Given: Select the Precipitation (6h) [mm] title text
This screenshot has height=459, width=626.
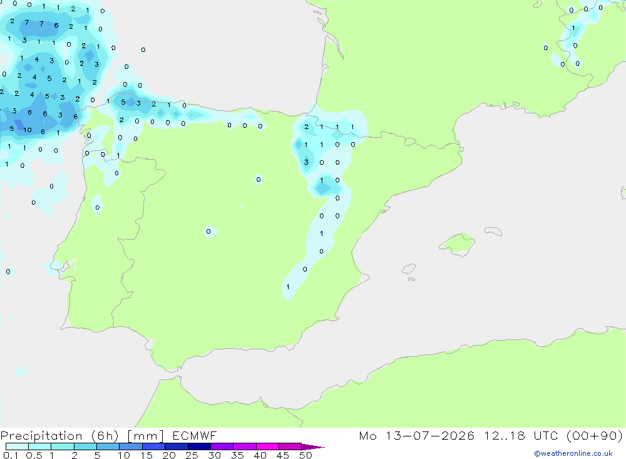Looking at the screenshot, I should (82, 436).
